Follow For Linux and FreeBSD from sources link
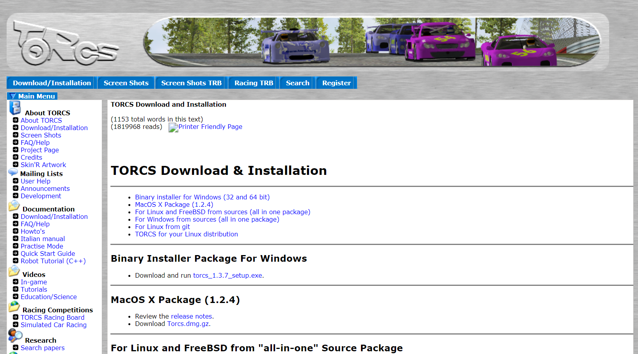The image size is (638, 354). click(222, 212)
